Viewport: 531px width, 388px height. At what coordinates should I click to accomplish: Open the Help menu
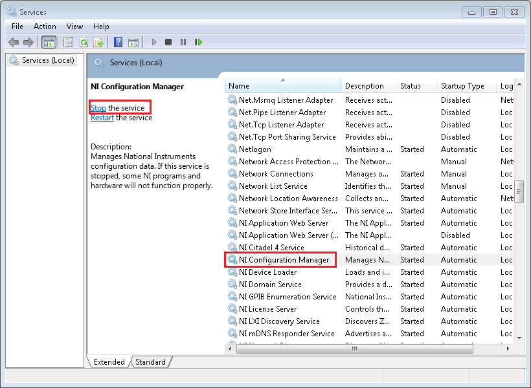(101, 27)
